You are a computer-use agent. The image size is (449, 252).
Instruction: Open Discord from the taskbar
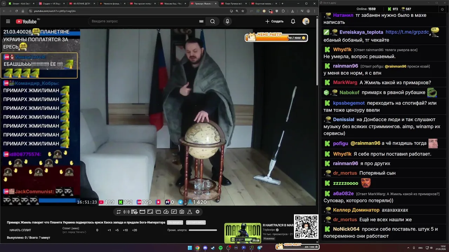point(205,248)
